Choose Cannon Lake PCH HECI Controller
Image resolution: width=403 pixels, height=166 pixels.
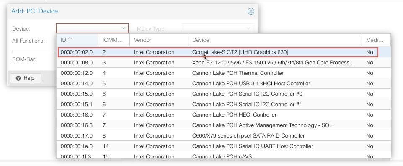[224, 115]
